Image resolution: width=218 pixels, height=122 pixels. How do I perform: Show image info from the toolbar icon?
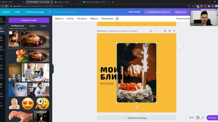coord(117,19)
